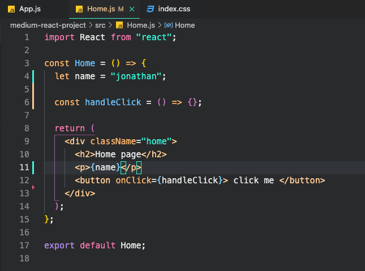Click 'React' identifier on line 1
Image resolution: width=365 pixels, height=271 pixels.
click(x=92, y=37)
